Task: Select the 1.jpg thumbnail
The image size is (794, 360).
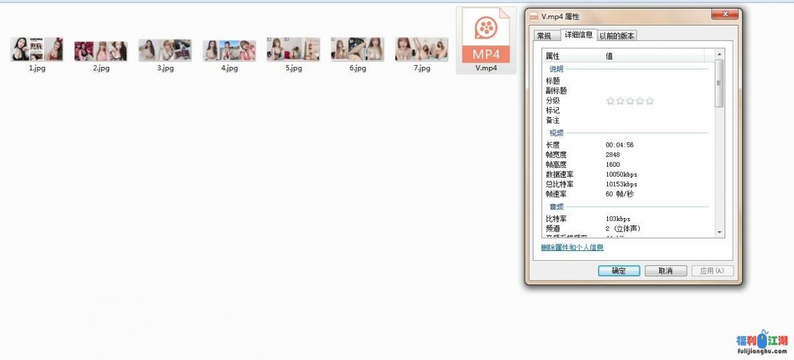Action: click(x=37, y=48)
